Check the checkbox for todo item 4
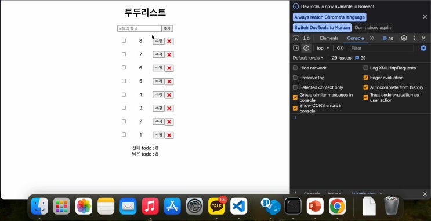 point(124,94)
